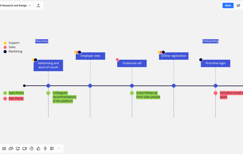Star the UX Research and Design board
The width and height of the screenshot is (243, 154).
click(30, 6)
